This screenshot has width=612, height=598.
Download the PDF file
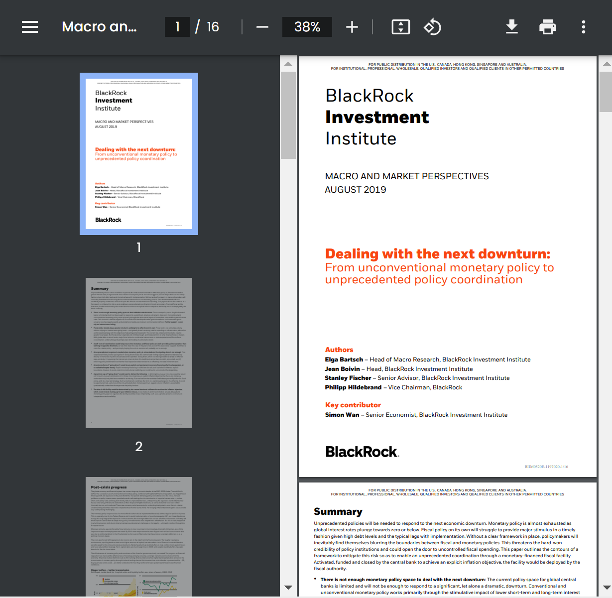(x=512, y=27)
